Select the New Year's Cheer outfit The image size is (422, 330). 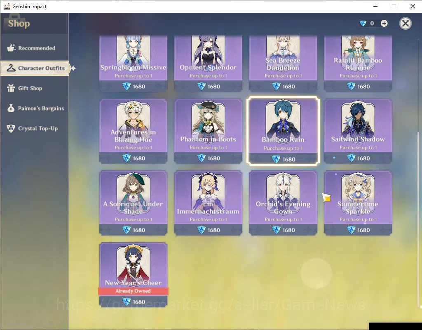pos(133,274)
